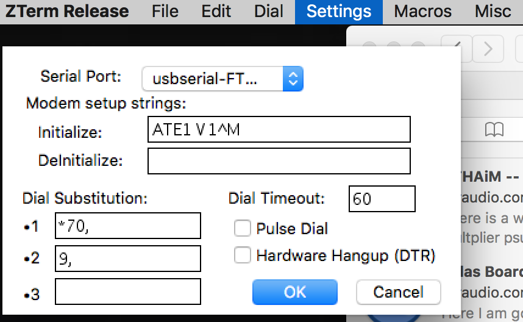Screen dimensions: 523x322
Task: Go forward in the Safari window
Action: coord(488,49)
